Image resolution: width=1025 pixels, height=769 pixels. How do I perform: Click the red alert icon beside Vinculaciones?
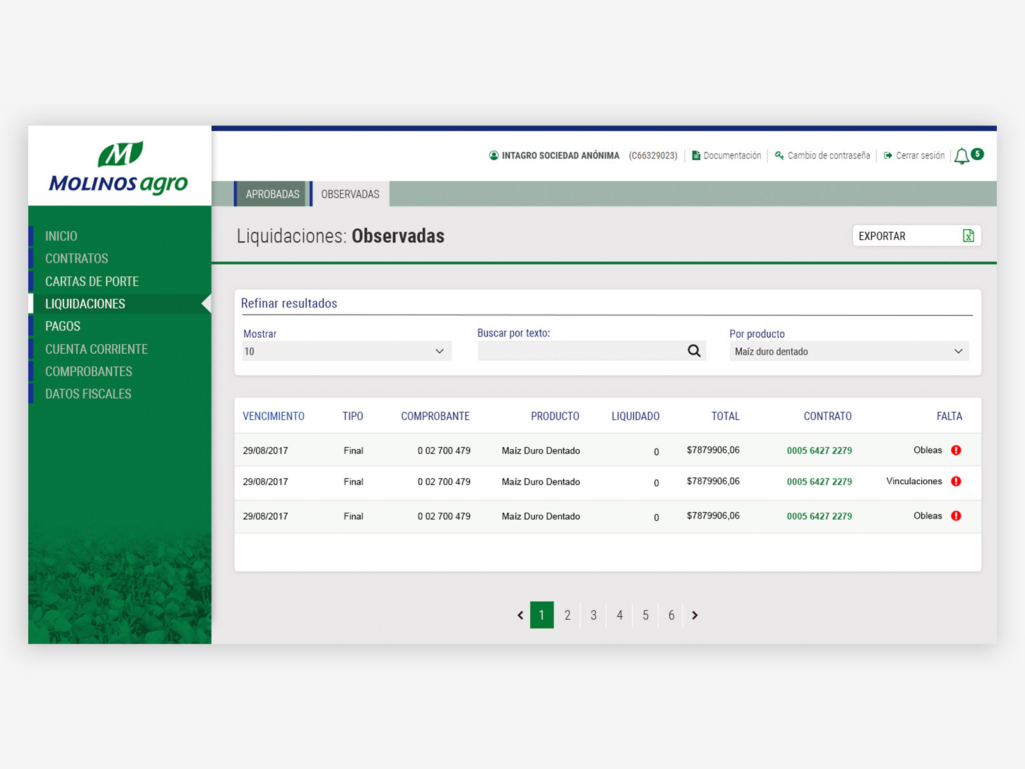tap(956, 481)
